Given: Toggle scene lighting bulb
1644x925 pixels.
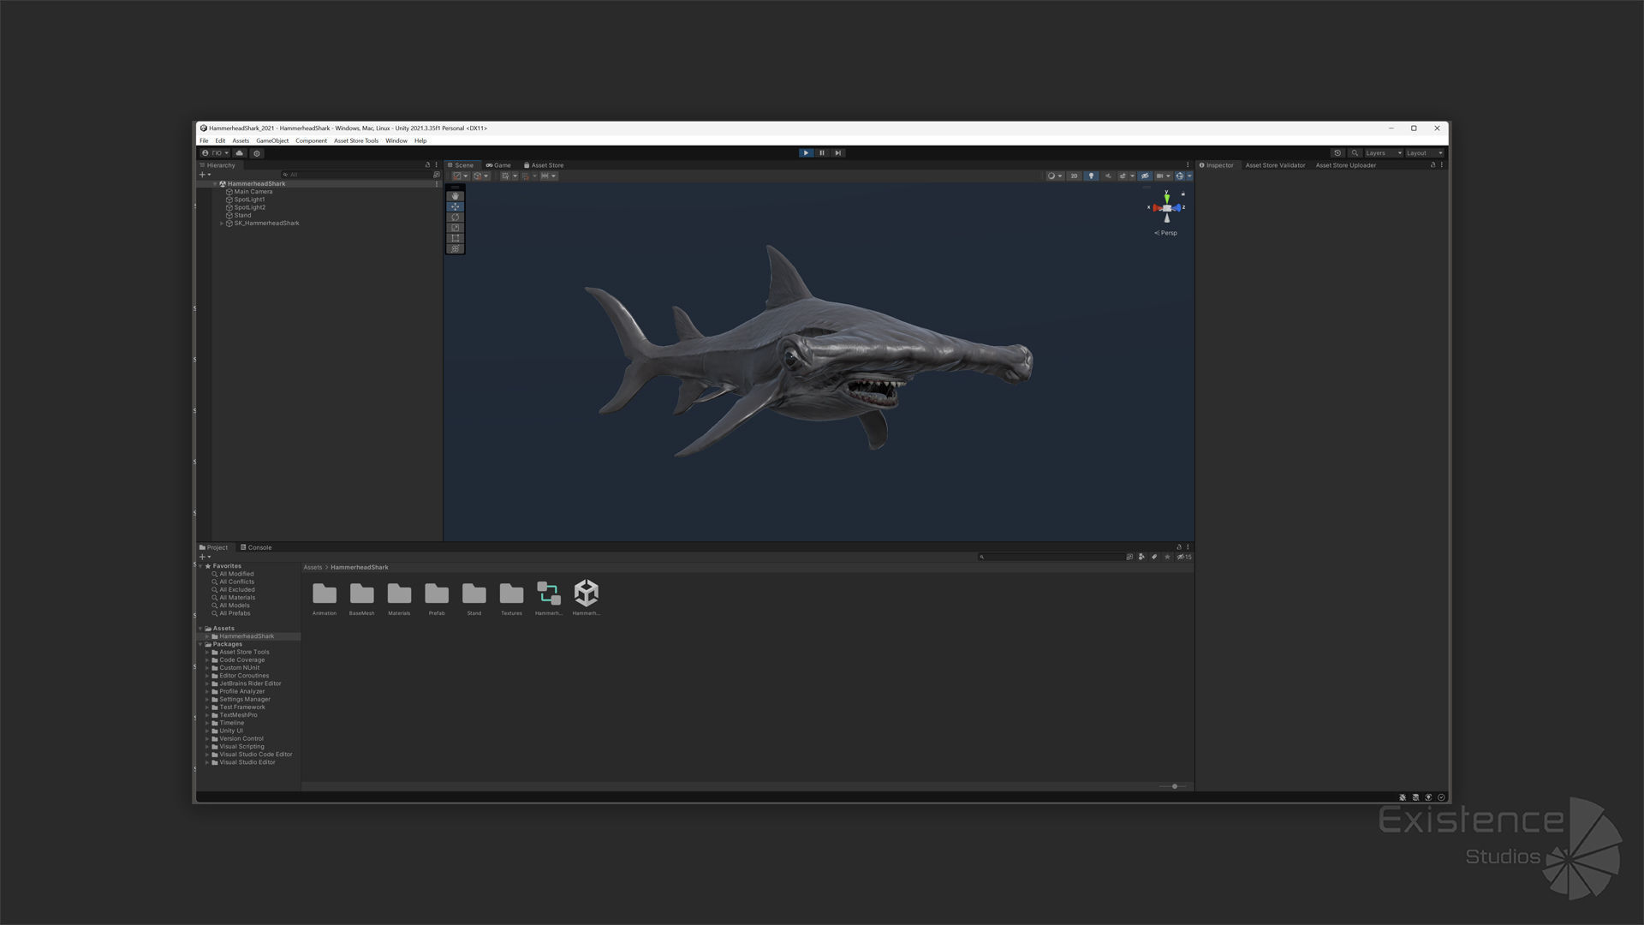Looking at the screenshot, I should point(1091,176).
